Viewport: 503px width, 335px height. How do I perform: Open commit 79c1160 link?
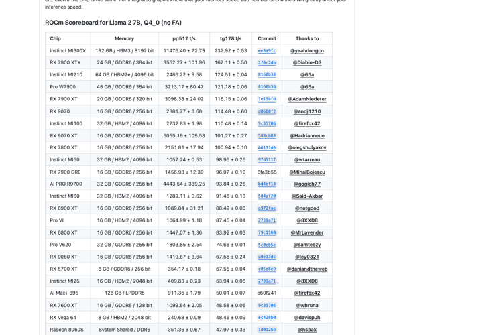point(266,232)
